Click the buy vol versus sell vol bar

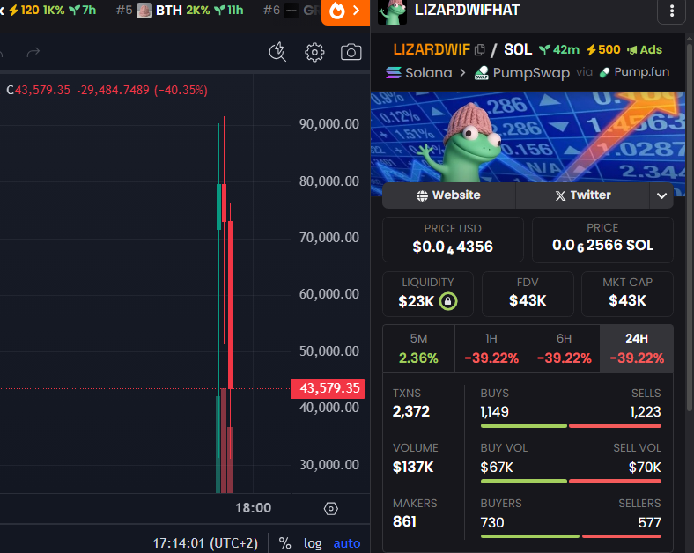tap(571, 482)
